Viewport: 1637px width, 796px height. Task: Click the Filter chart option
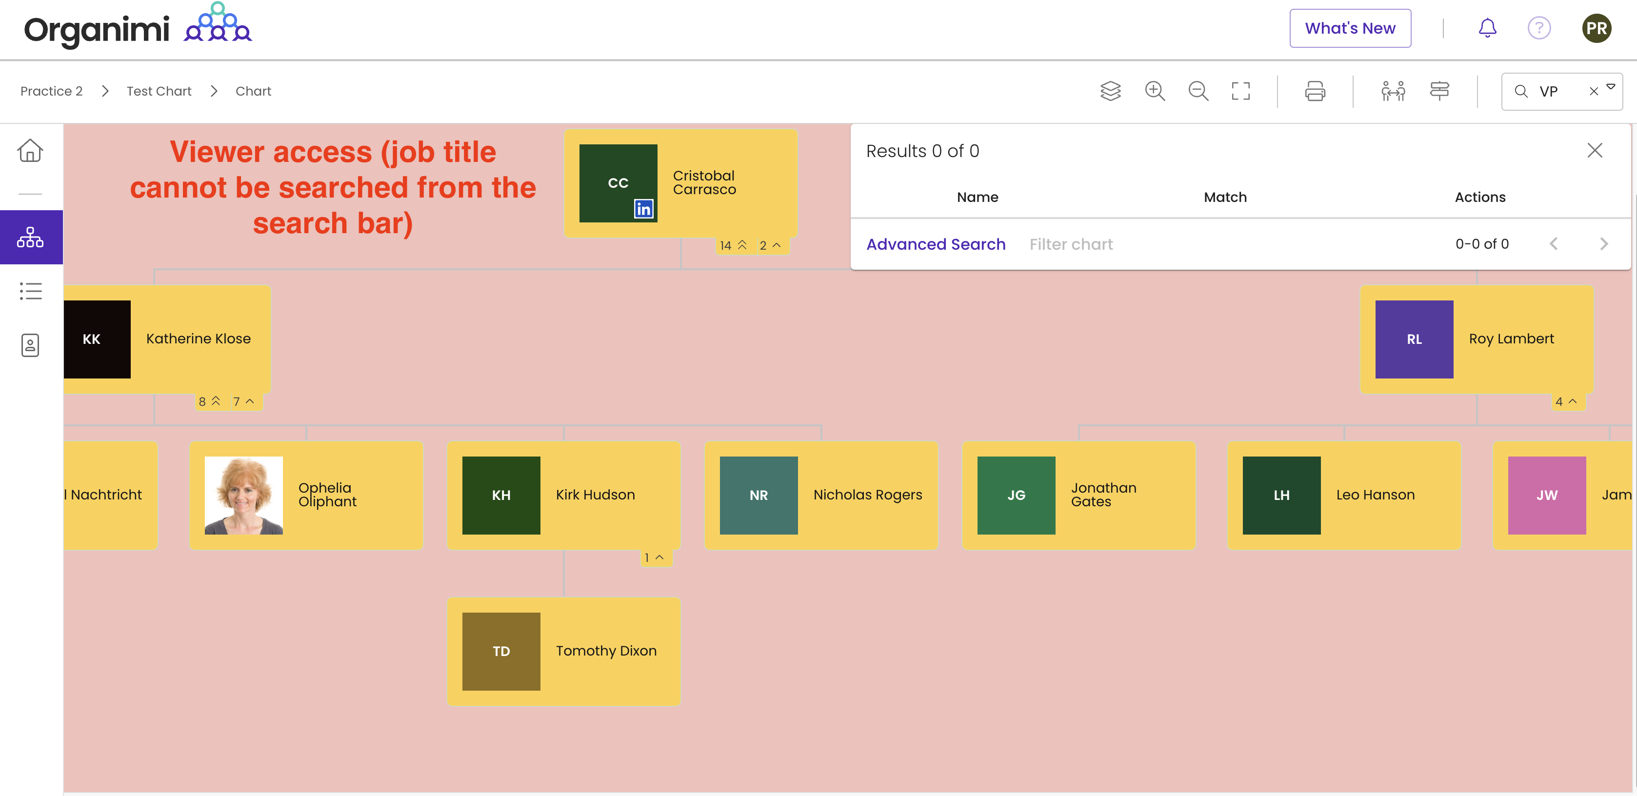pos(1071,244)
